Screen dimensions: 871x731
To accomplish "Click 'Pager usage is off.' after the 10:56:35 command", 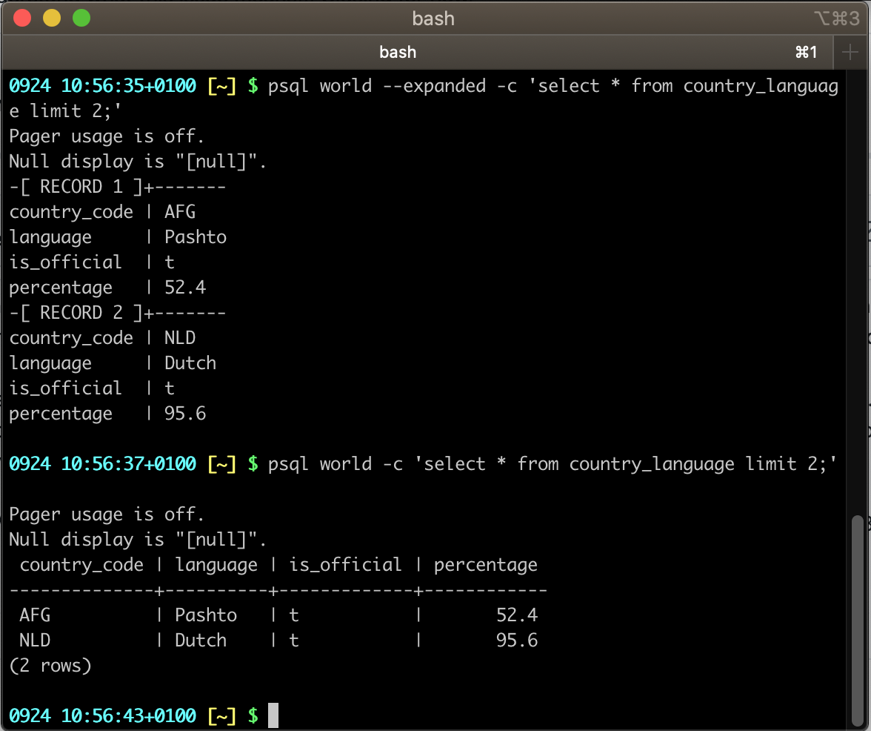I will (x=107, y=136).
